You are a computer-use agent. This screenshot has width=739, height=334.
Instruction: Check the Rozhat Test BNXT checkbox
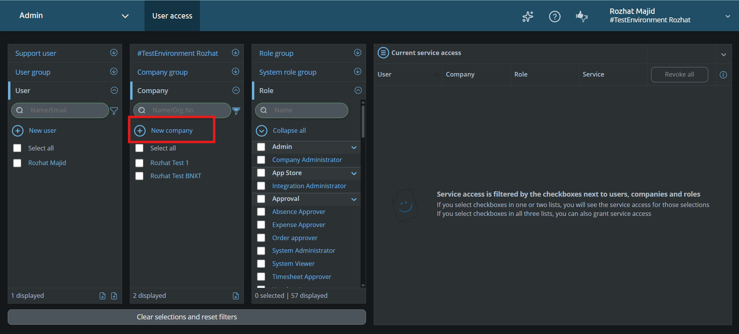click(x=139, y=176)
